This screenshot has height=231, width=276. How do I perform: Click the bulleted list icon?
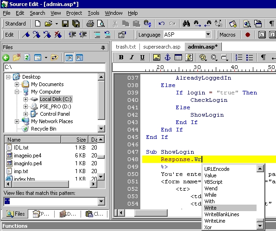pyautogui.click(x=250, y=57)
